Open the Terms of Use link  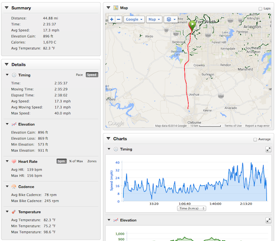(x=233, y=126)
